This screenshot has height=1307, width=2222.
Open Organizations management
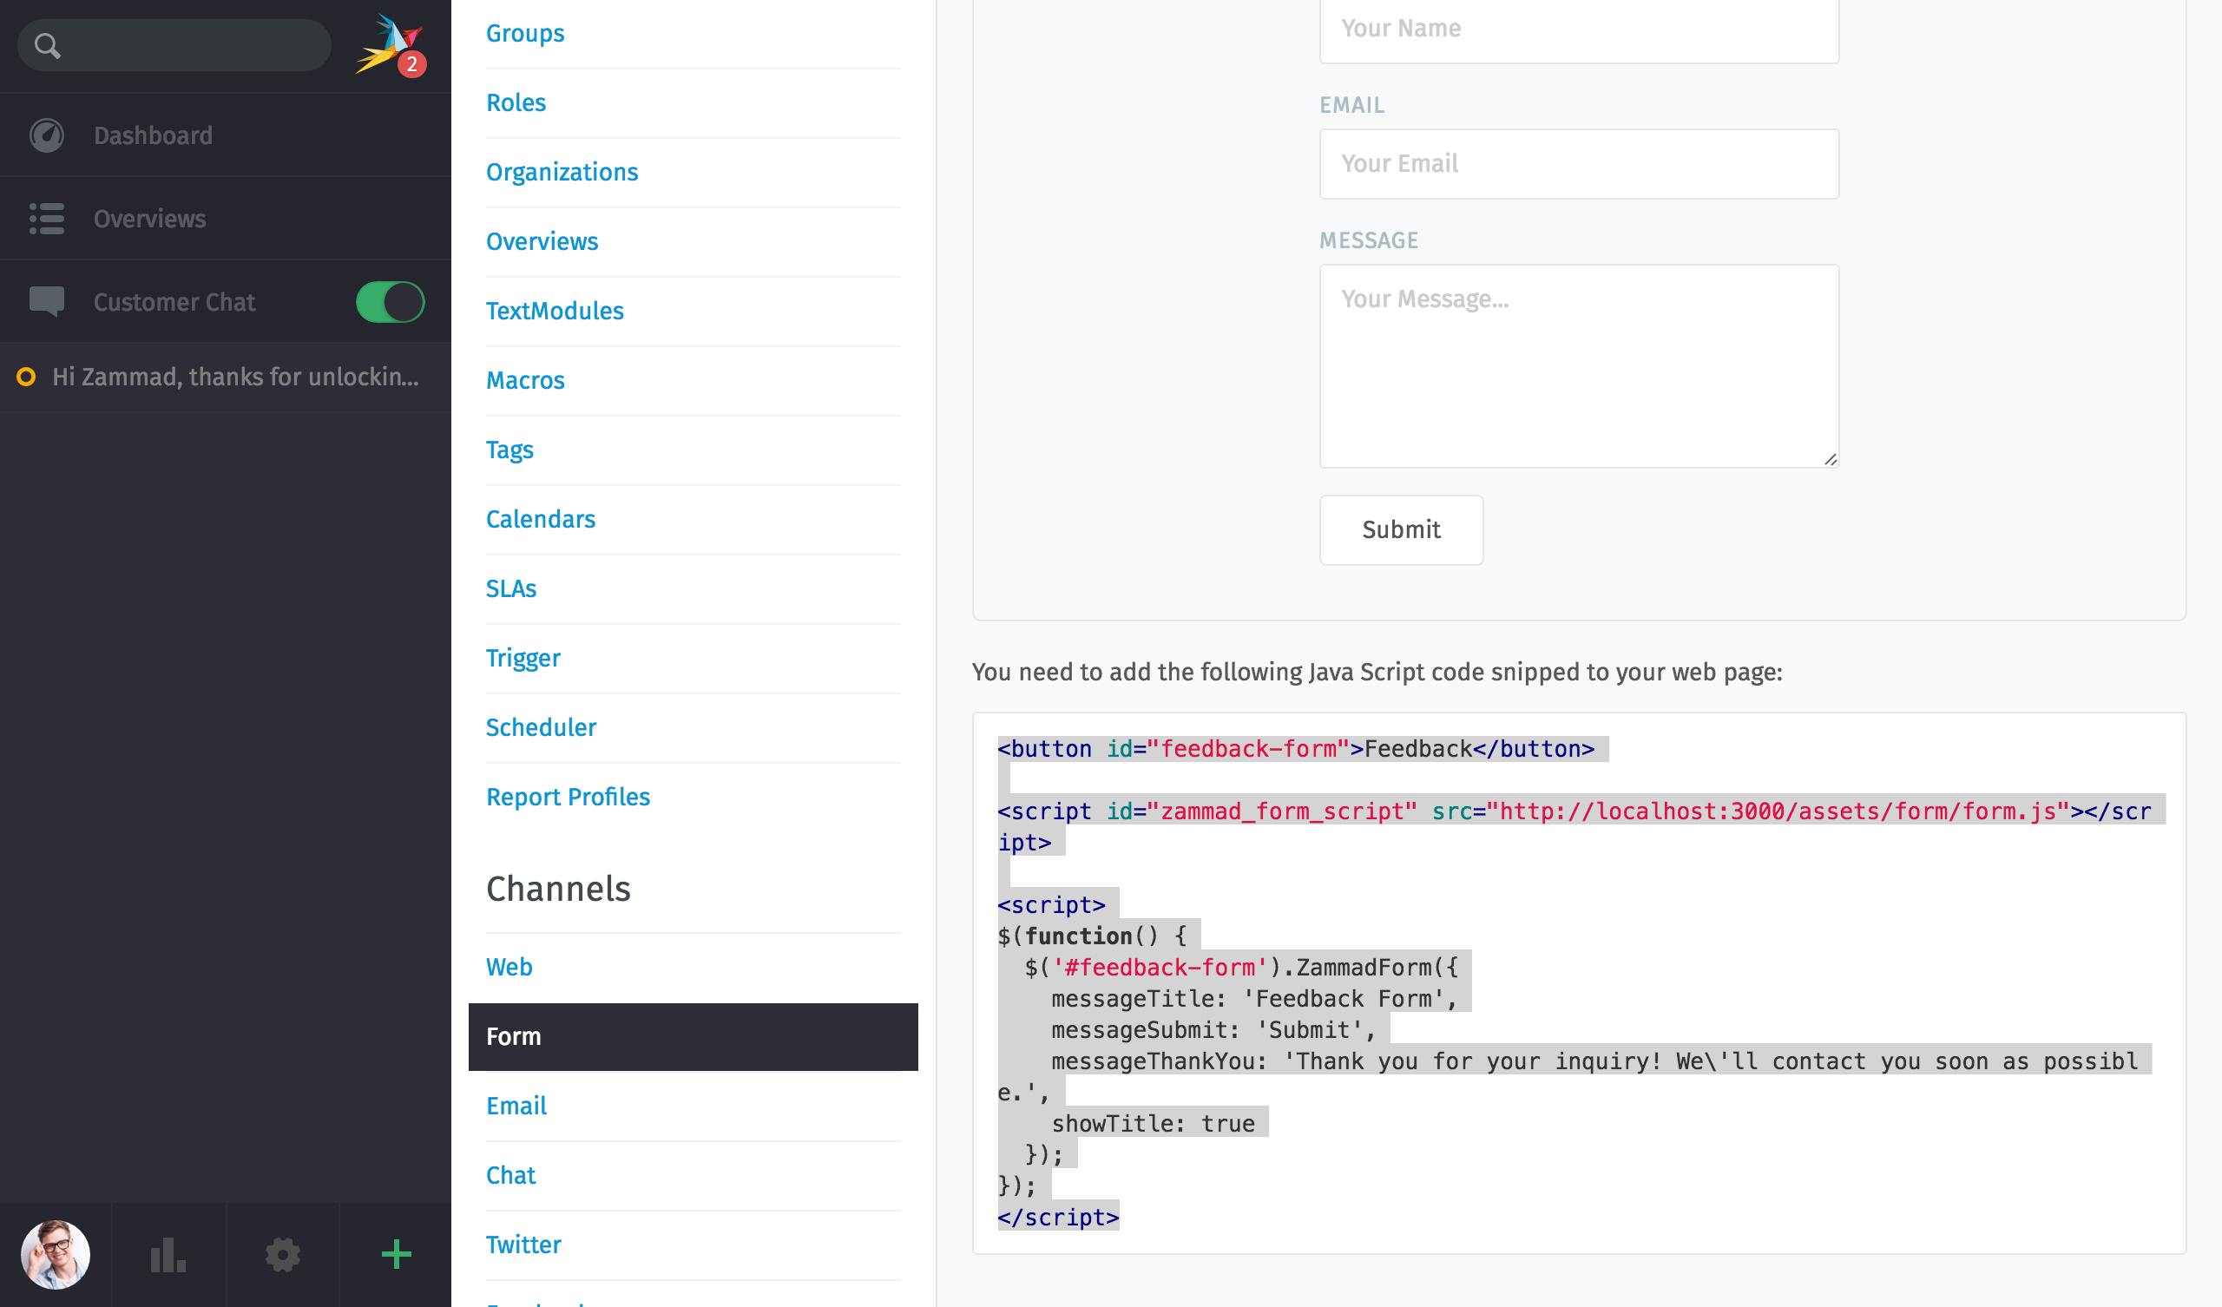[562, 172]
